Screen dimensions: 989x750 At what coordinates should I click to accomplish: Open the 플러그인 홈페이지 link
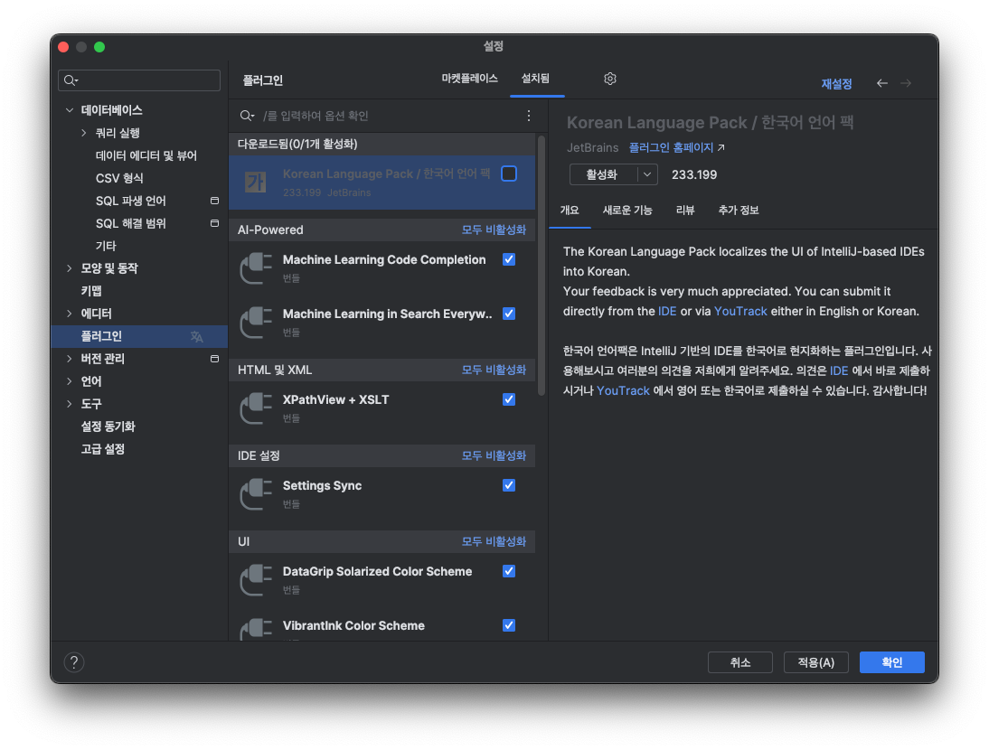[671, 147]
